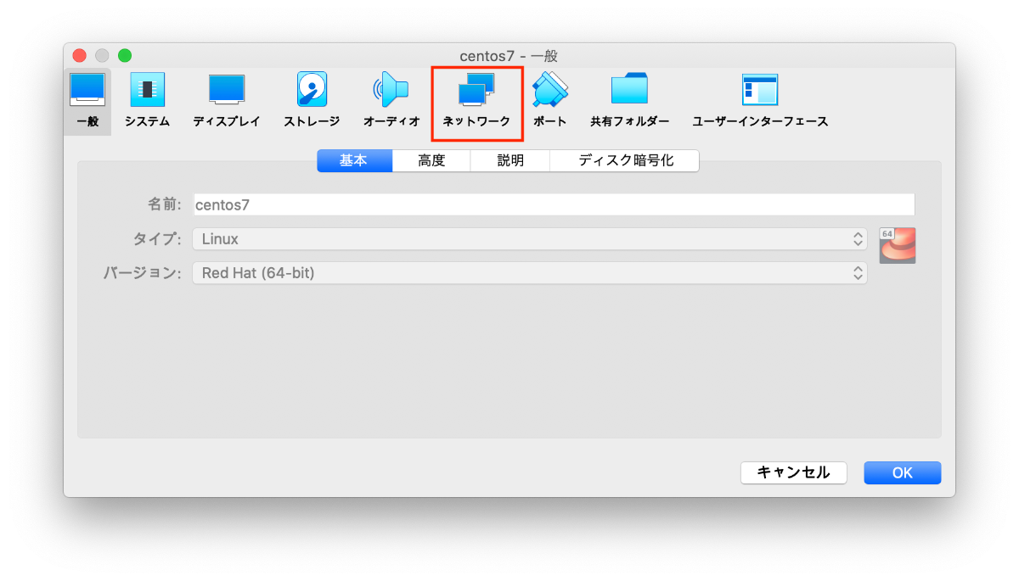The image size is (1019, 581).
Task: Click the Red Hat 64-bit OS icon
Action: (898, 246)
